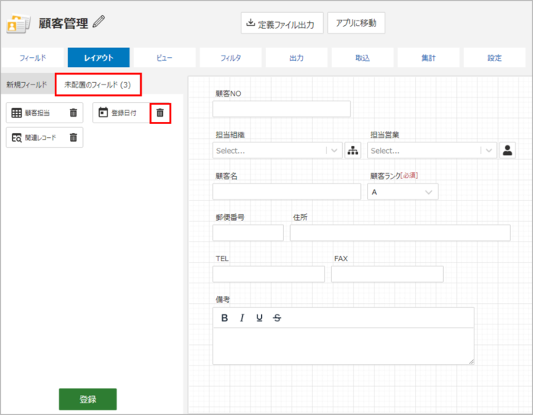Toggle bold in the 備考 editor

(x=225, y=318)
